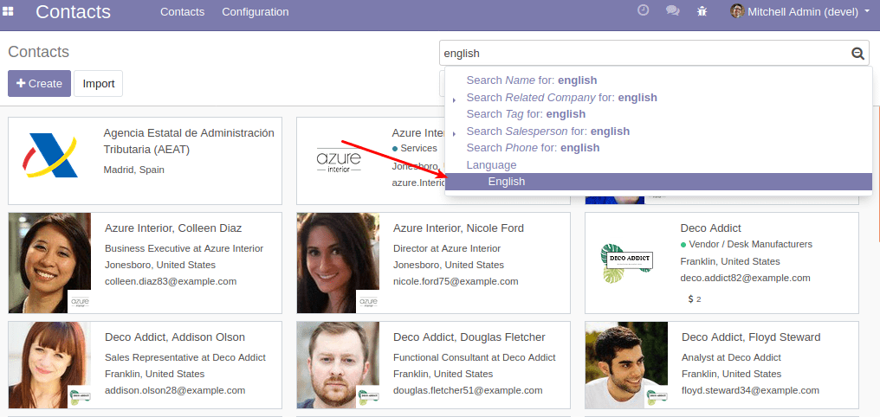Click Azure Interior, Colleen Diaz name

point(173,228)
